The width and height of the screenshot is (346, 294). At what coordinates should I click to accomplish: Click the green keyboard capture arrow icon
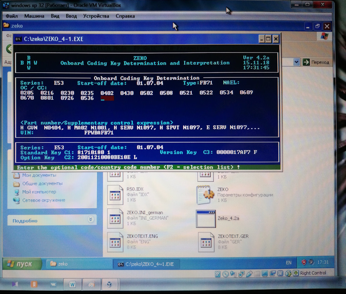point(296,273)
